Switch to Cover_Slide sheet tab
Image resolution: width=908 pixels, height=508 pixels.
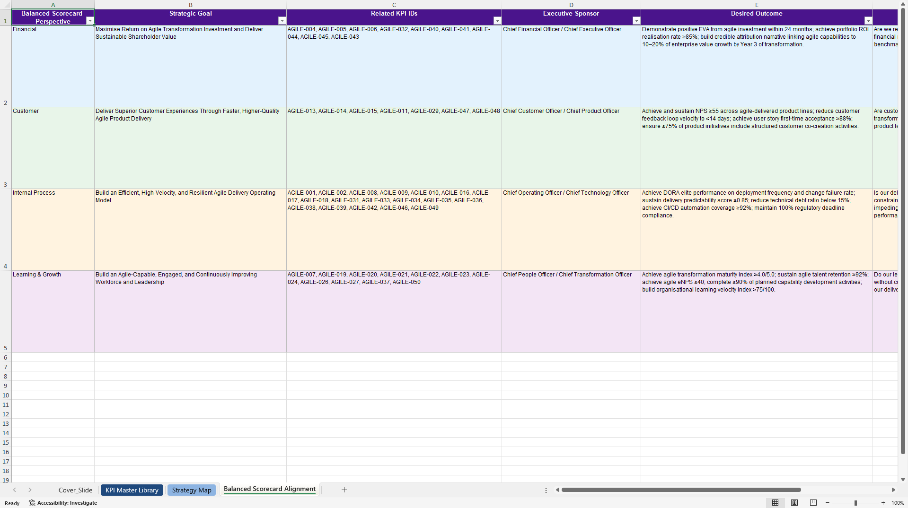pyautogui.click(x=75, y=490)
